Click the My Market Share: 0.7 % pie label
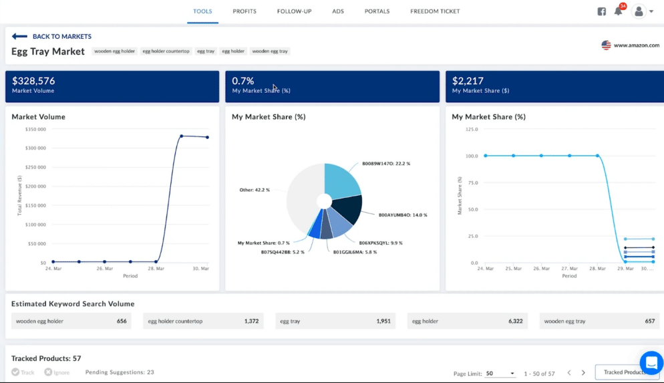 [263, 243]
